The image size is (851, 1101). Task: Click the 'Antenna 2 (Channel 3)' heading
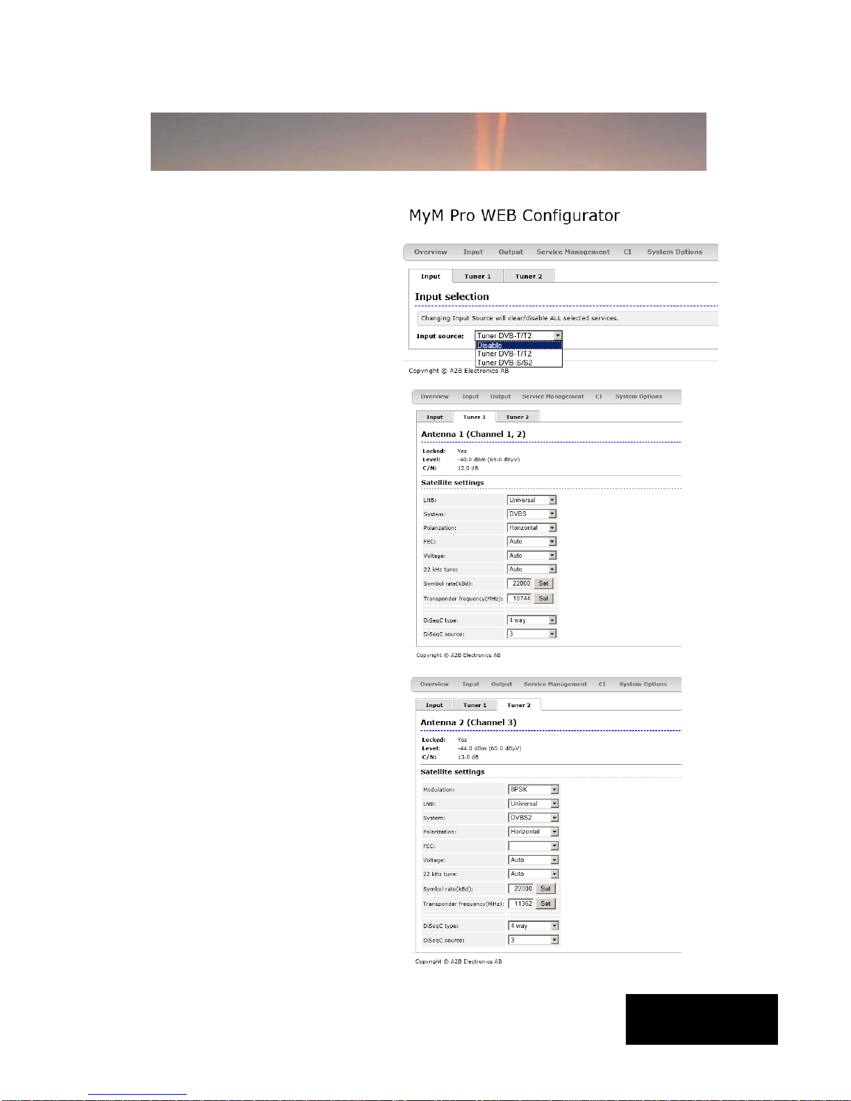[468, 722]
